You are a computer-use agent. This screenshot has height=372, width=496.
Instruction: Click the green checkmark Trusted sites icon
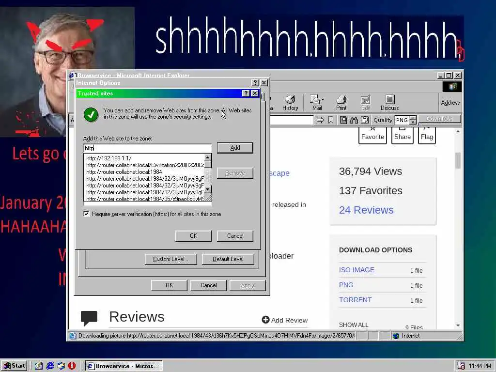[x=91, y=114]
